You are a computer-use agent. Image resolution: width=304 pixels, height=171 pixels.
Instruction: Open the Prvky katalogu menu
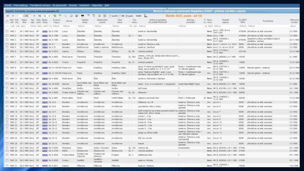[x=21, y=5]
